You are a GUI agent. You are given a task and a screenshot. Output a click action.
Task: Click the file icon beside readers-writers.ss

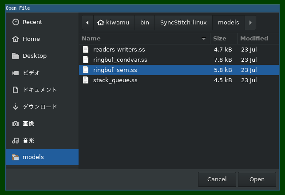[86, 49]
